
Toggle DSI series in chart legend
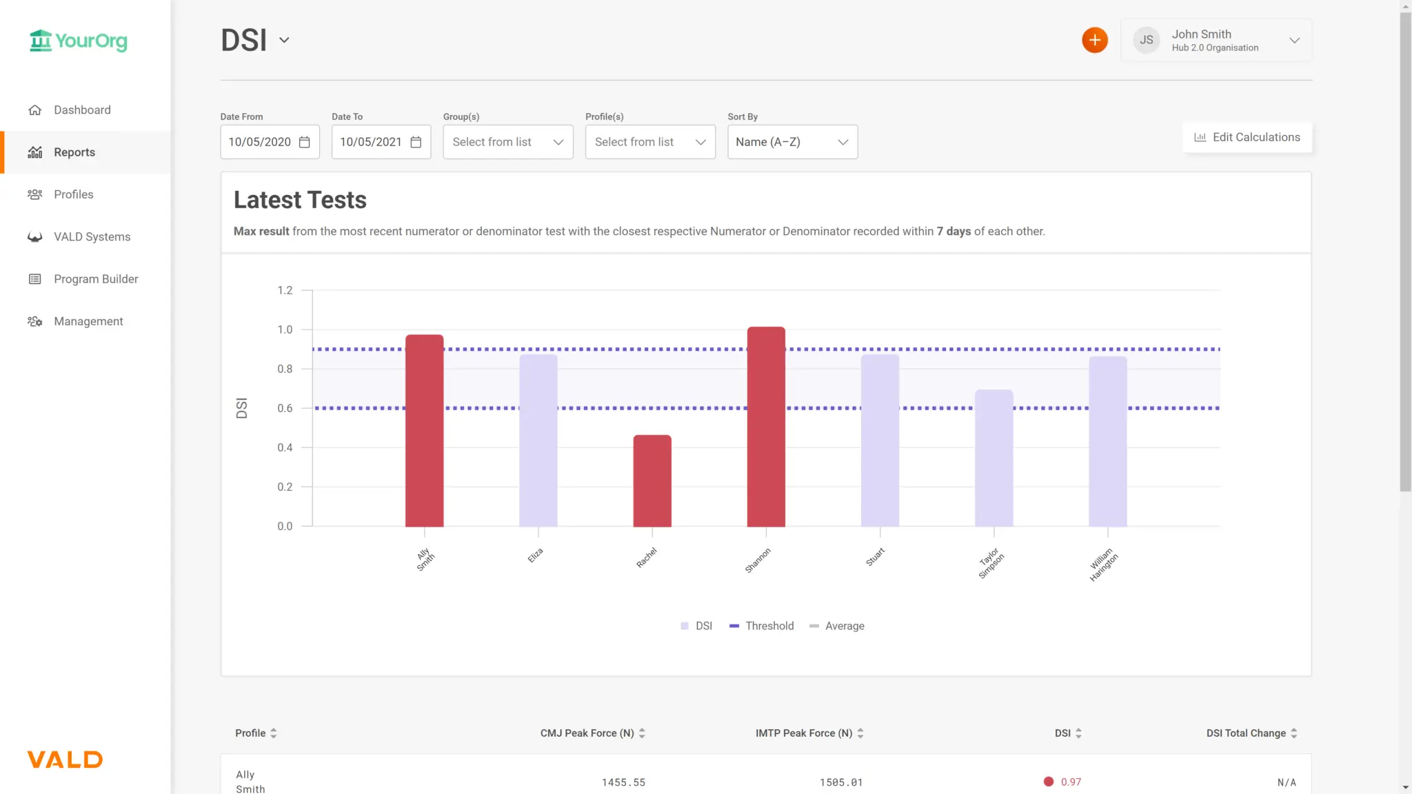coord(696,626)
